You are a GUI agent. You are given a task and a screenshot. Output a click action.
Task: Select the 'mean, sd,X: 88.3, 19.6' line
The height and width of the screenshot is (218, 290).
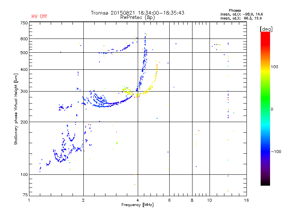click(x=241, y=18)
